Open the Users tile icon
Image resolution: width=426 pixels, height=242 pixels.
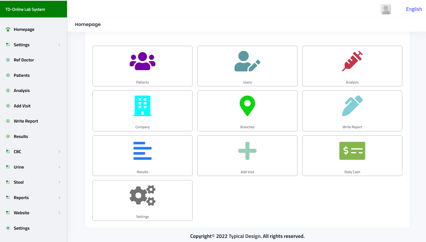click(247, 61)
